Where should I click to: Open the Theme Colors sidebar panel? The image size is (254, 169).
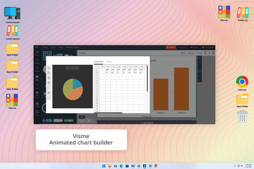[37, 95]
